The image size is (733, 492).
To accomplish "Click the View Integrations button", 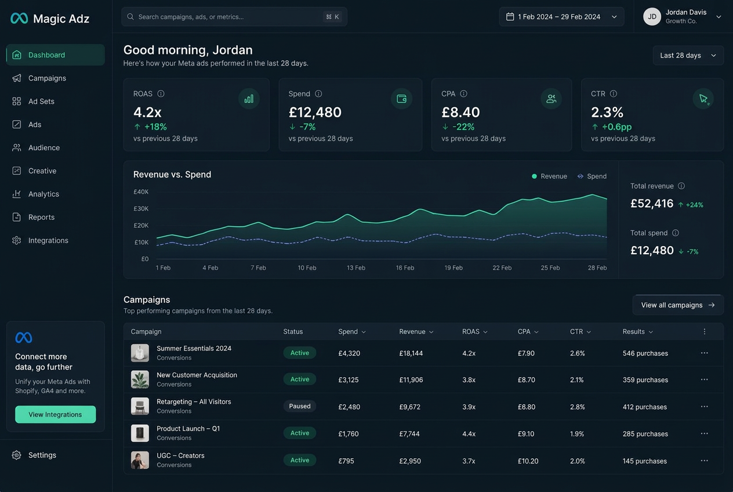I will tap(56, 414).
